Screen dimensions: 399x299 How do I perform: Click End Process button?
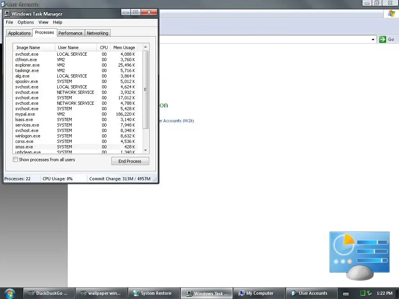pyautogui.click(x=130, y=161)
